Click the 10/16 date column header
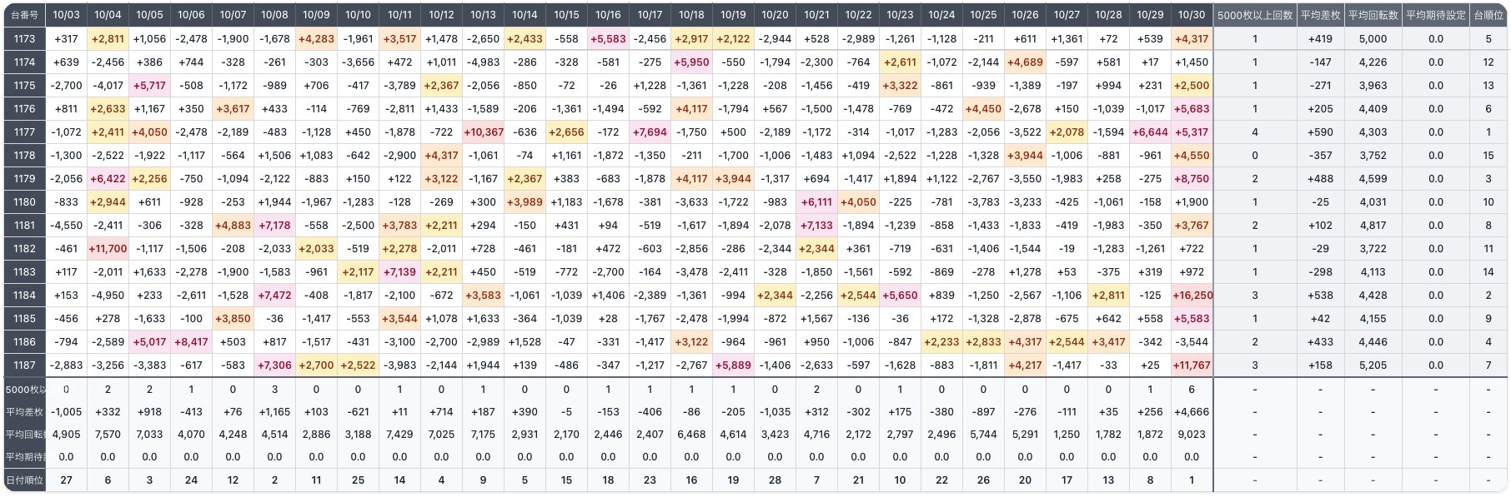 tap(608, 15)
